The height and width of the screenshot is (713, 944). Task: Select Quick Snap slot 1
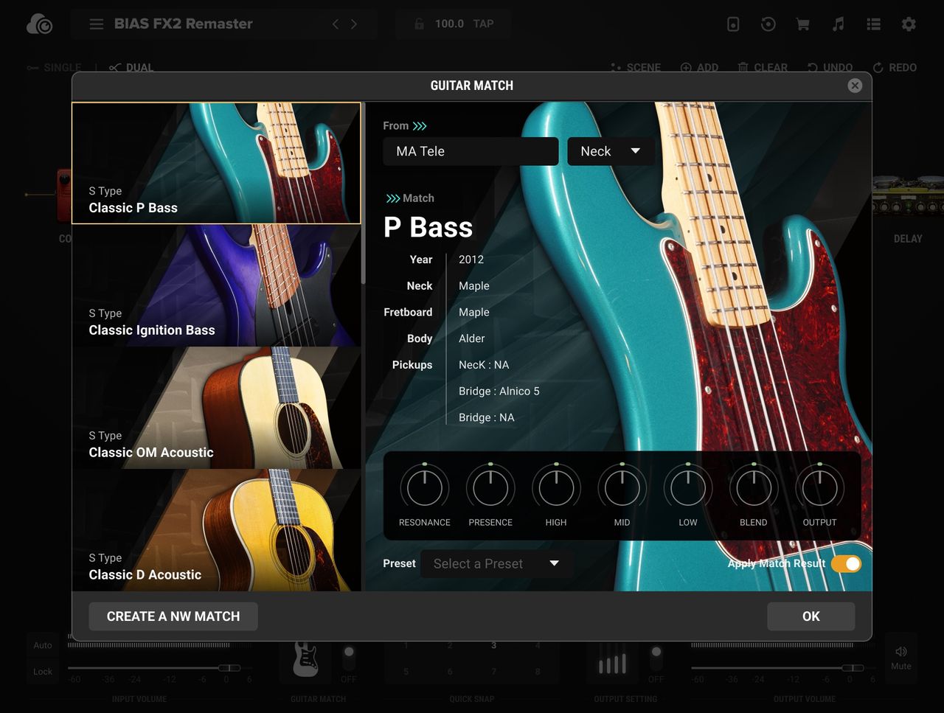click(x=406, y=645)
